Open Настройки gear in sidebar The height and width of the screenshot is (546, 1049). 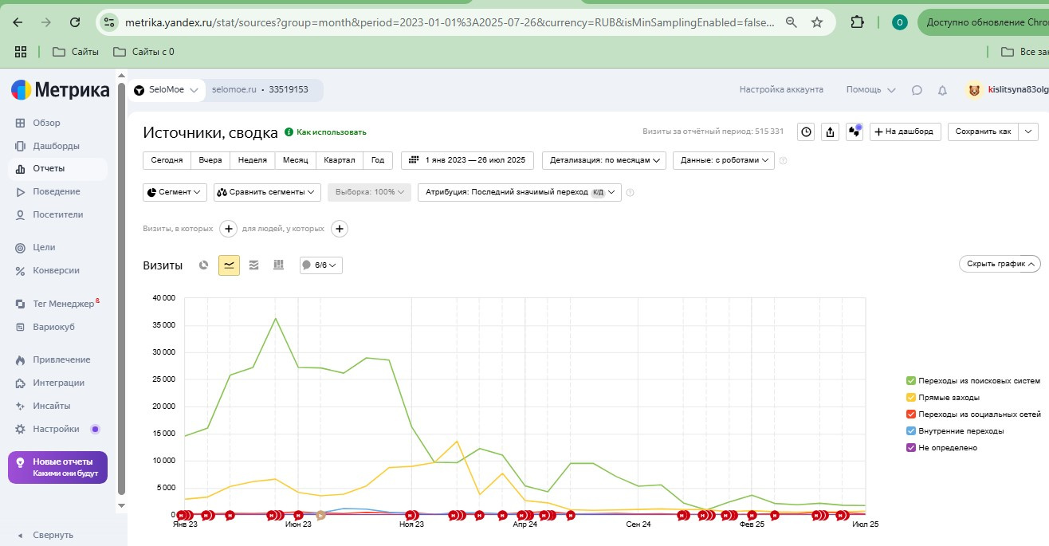pos(56,429)
